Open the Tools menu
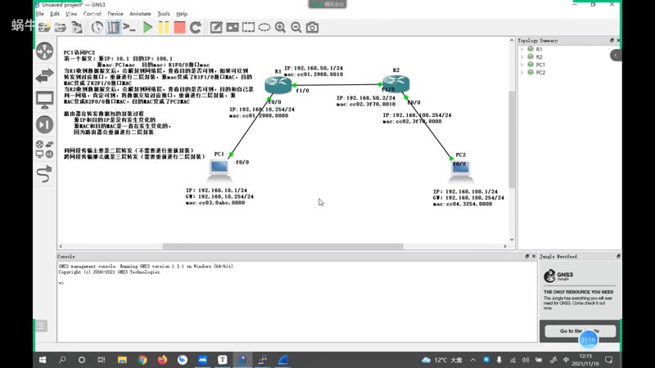The height and width of the screenshot is (368, 655). [x=163, y=14]
